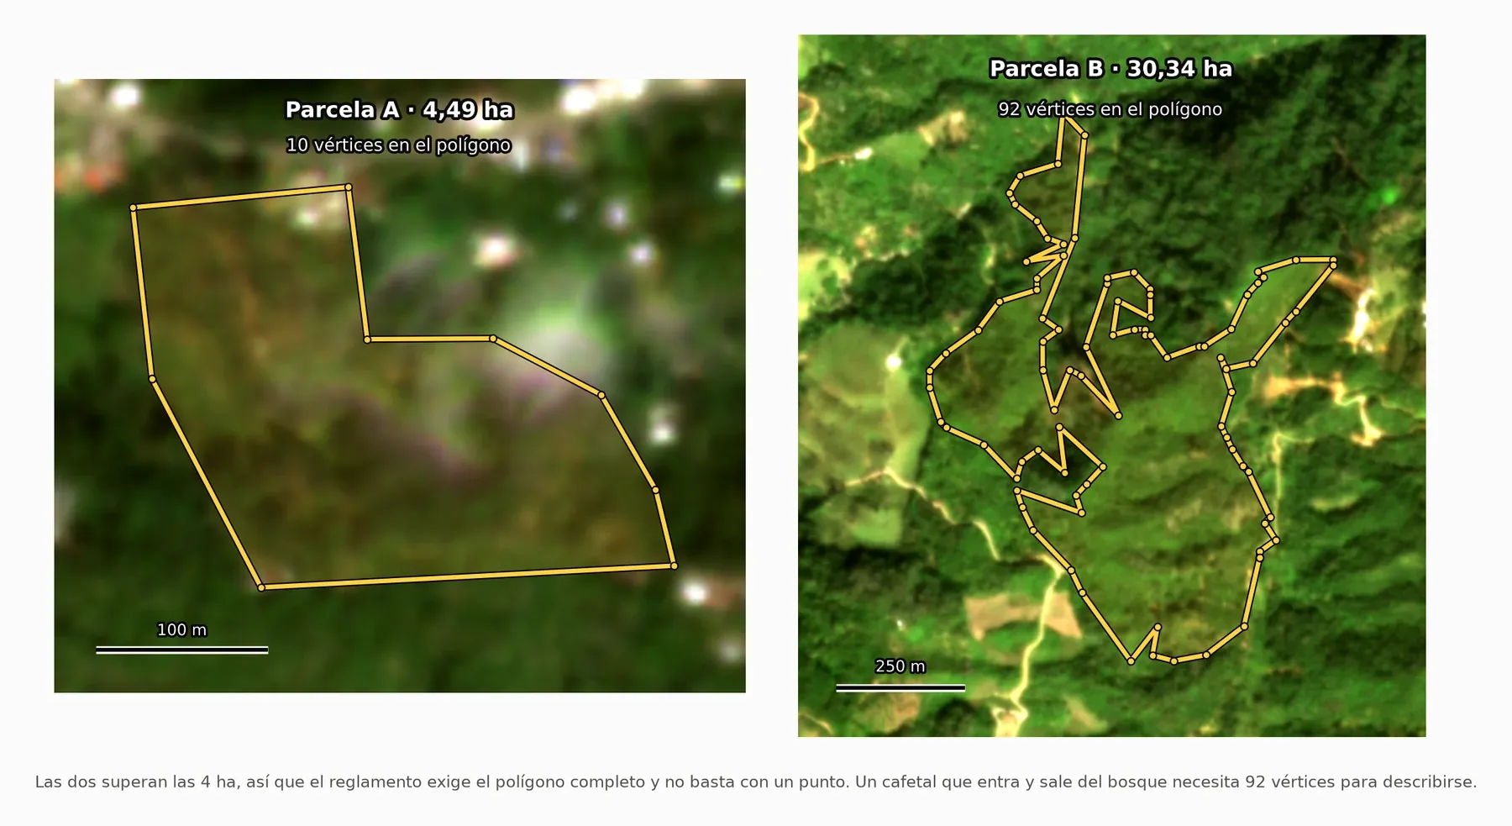Click the '250 m' scale bar label
Viewport: 1512px width, 826px height.
(x=900, y=666)
